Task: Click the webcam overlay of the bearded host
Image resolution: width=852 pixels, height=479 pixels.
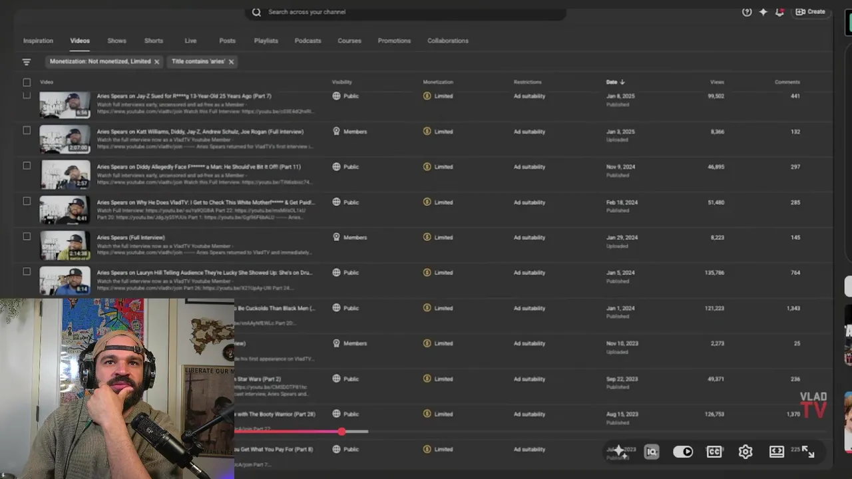Action: click(117, 389)
